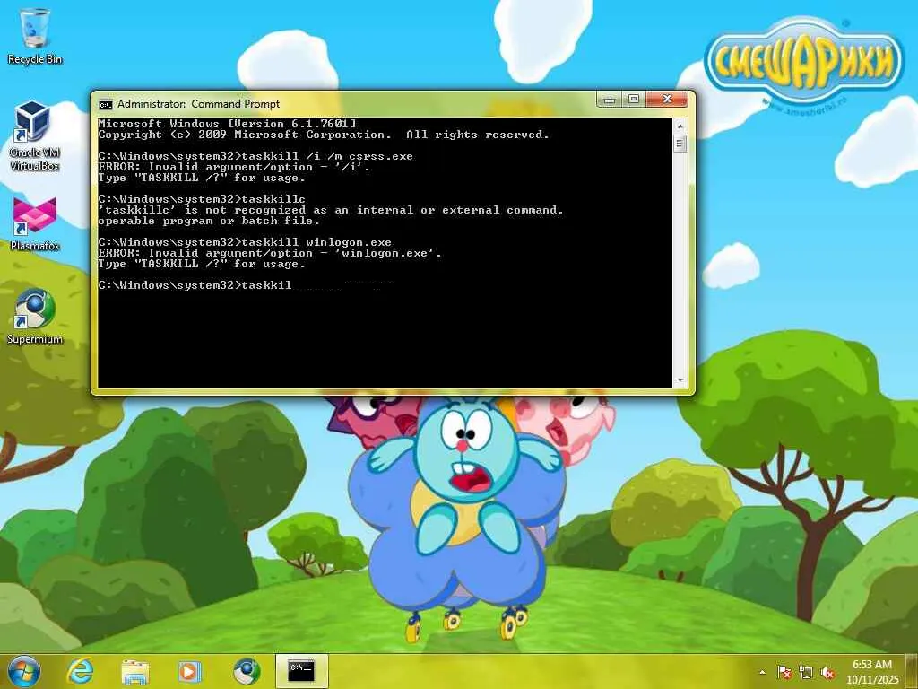Image resolution: width=918 pixels, height=689 pixels.
Task: Close the Administrator Command Prompt window
Action: [x=667, y=99]
